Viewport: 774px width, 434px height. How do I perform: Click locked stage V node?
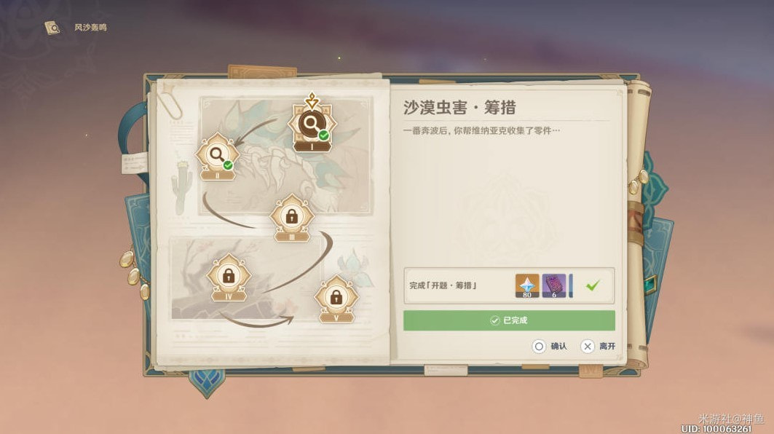[336, 299]
